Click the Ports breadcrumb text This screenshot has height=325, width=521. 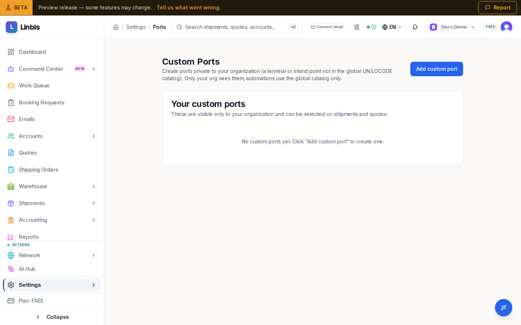(159, 27)
